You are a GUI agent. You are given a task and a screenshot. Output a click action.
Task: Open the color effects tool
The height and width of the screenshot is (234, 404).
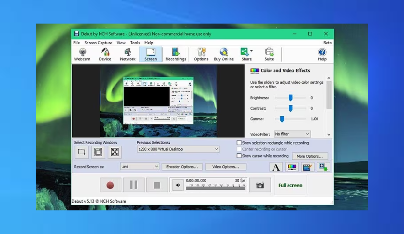[x=292, y=167]
